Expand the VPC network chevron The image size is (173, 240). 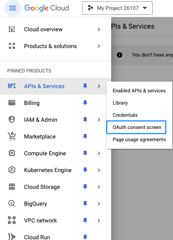99,221
